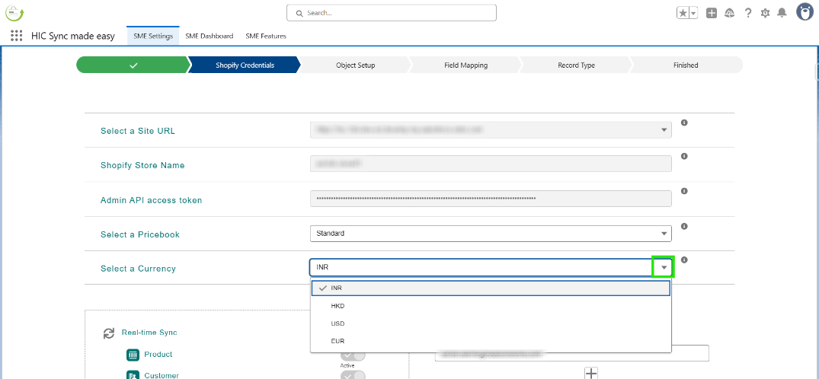The height and width of the screenshot is (379, 819).
Task: Go to Record Type step
Action: click(576, 65)
